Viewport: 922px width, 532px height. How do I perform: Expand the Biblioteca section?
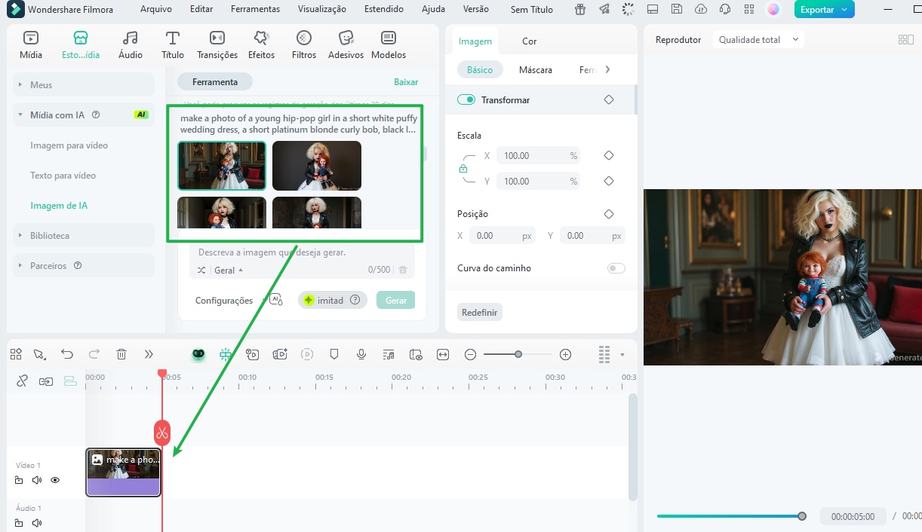click(x=50, y=236)
